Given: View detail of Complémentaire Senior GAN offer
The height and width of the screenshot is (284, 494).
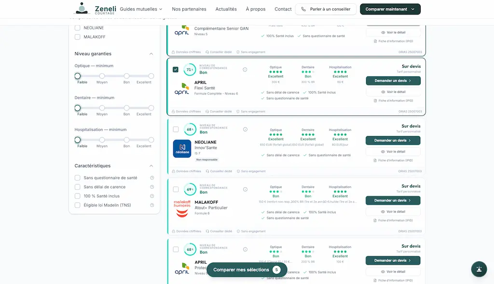Looking at the screenshot, I should 393,32.
